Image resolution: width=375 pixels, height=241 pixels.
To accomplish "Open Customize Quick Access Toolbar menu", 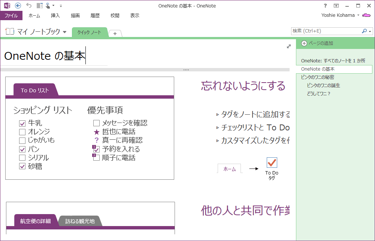I will pyautogui.click(x=61, y=6).
